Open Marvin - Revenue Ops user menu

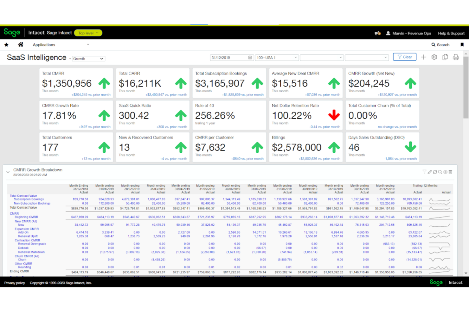click(408, 33)
